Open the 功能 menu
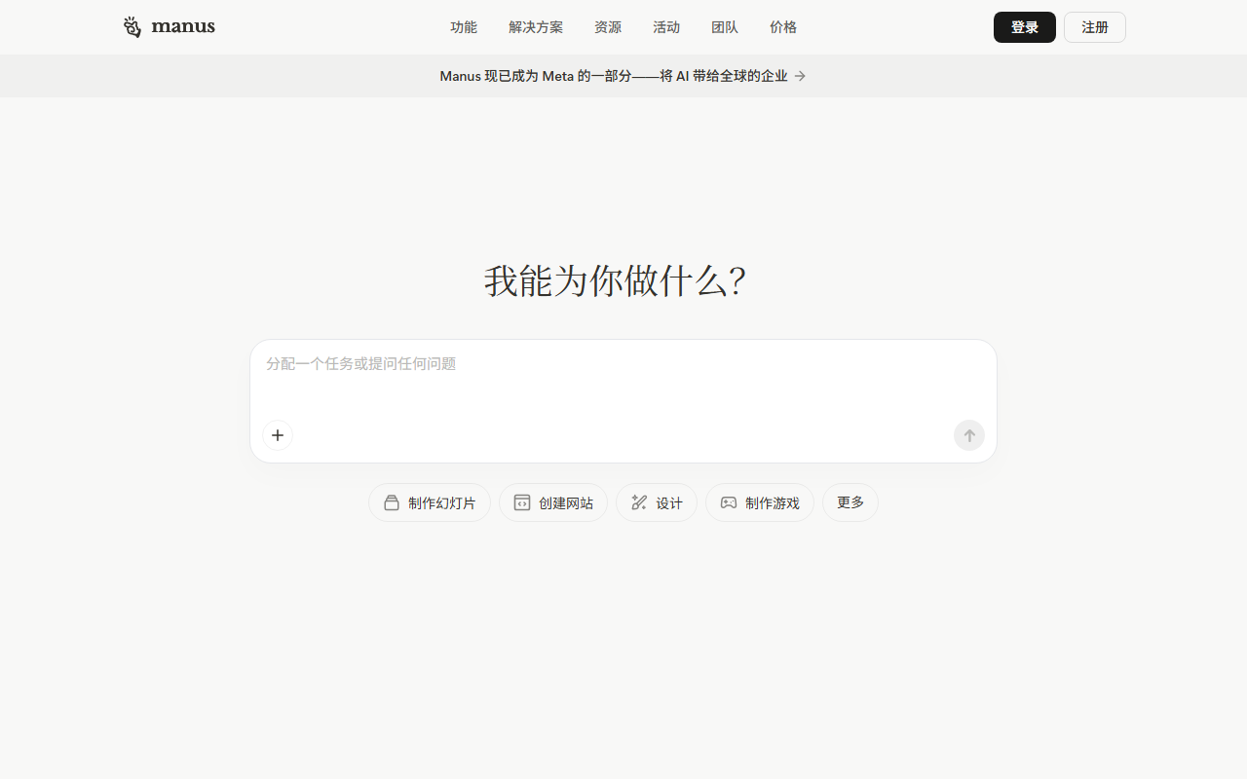Image resolution: width=1247 pixels, height=779 pixels. 464,27
